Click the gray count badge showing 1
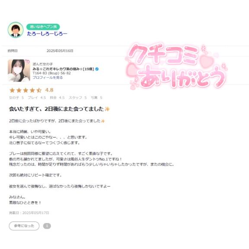This screenshot has height=249, width=249. 47,226
